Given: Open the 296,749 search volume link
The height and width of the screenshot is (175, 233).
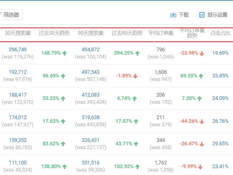Looking at the screenshot, I should coord(18,49).
